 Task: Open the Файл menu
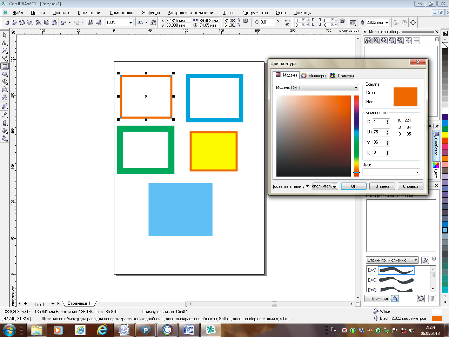coord(18,13)
